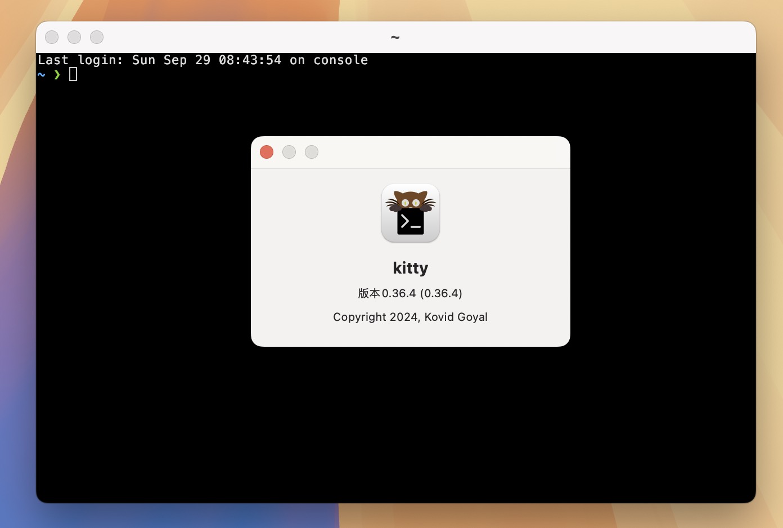Click the terminal prompt cursor block
This screenshot has height=528, width=783.
click(x=73, y=74)
